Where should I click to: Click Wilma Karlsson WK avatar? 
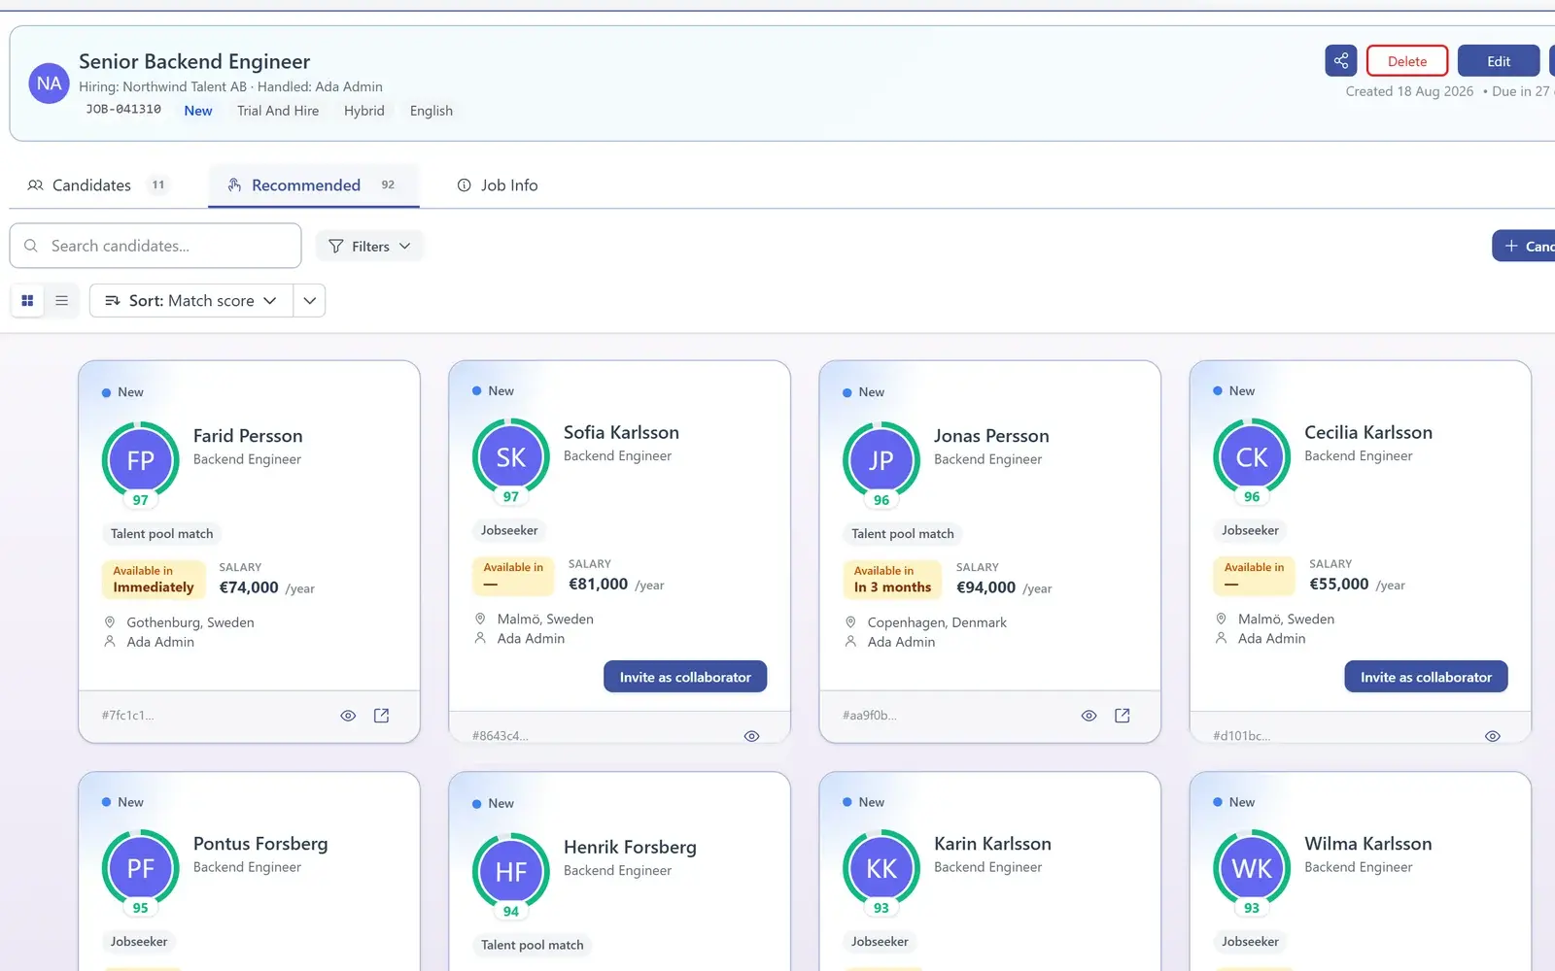point(1252,868)
